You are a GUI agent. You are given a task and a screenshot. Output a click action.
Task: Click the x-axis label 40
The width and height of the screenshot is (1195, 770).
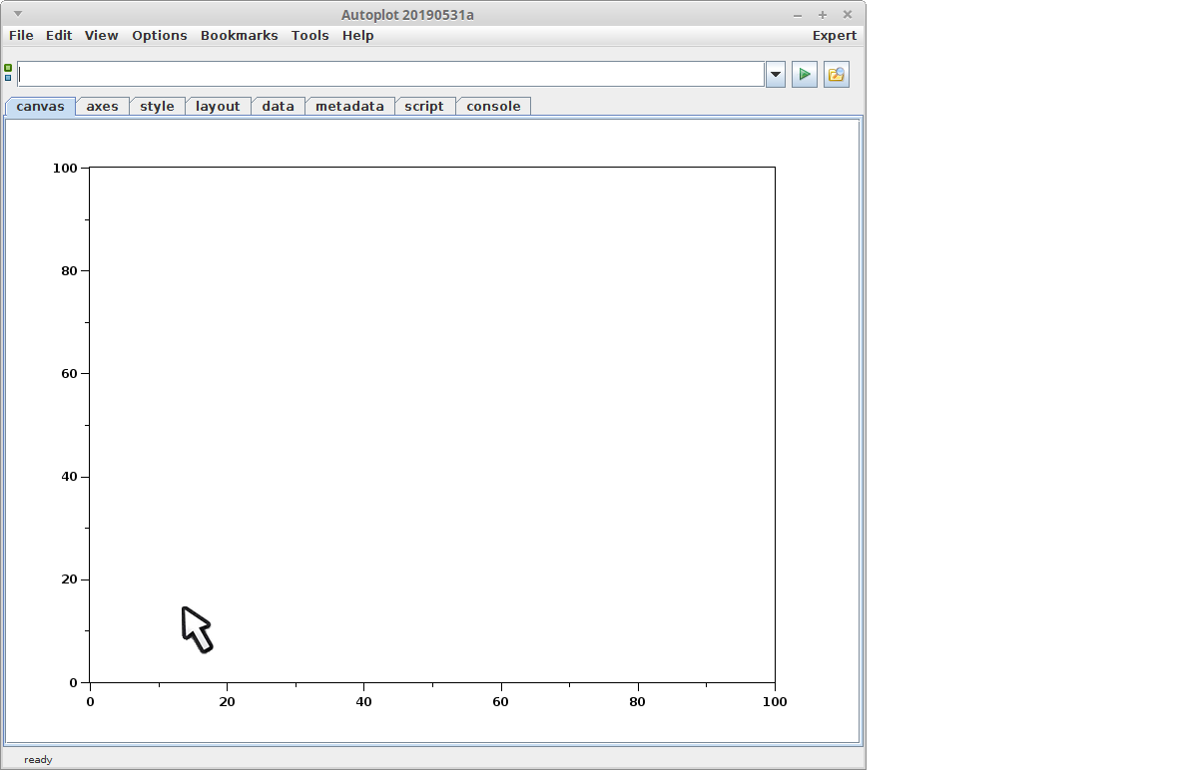tap(363, 702)
